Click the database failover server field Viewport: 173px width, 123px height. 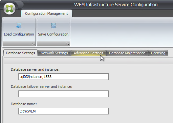point(63,94)
